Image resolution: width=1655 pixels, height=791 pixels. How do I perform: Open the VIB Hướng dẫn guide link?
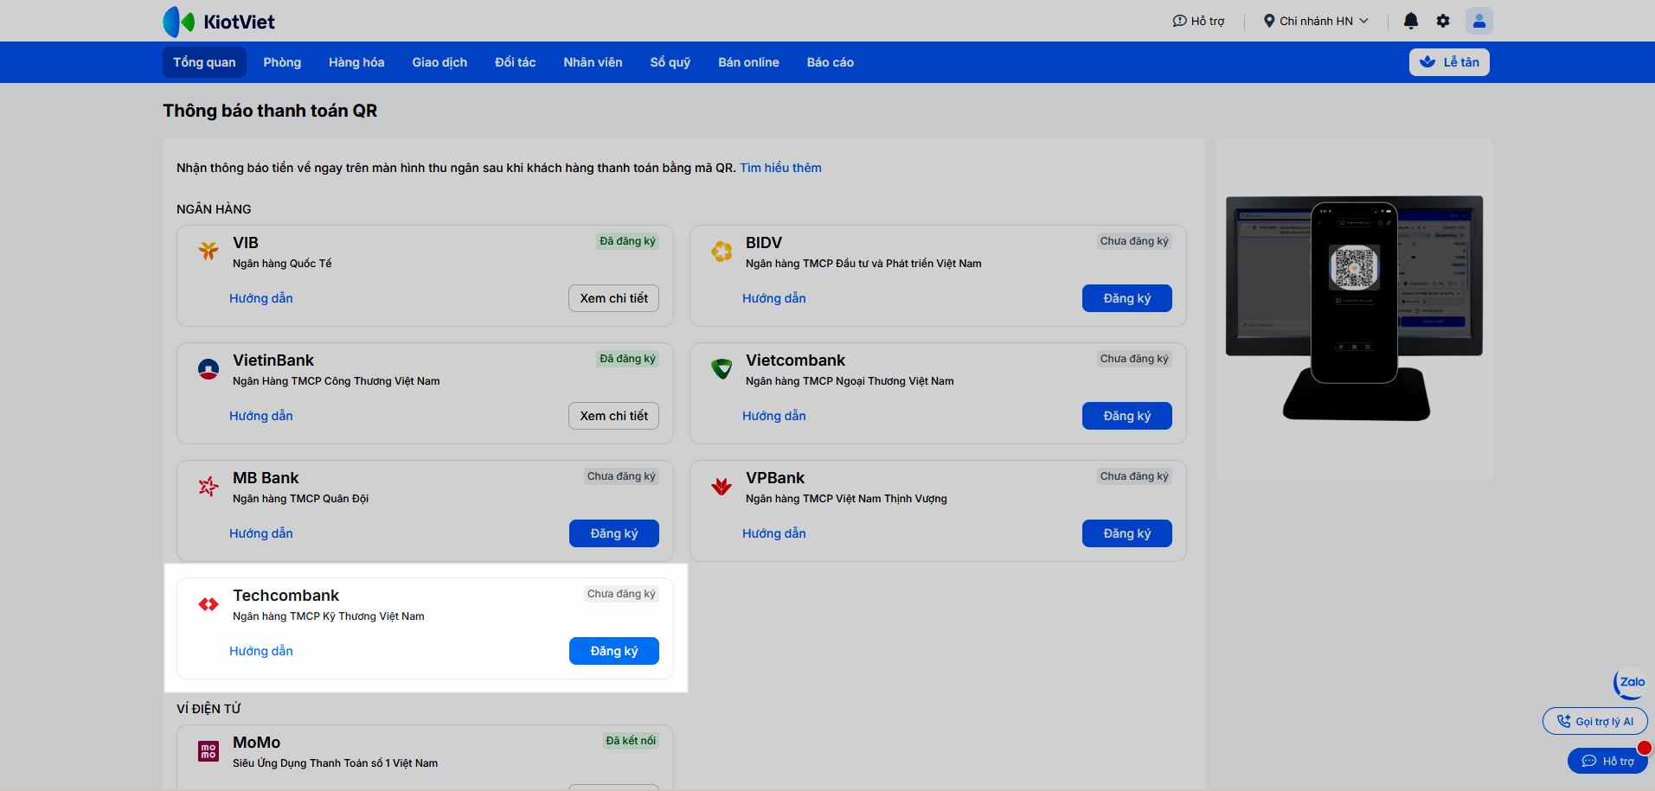(261, 298)
